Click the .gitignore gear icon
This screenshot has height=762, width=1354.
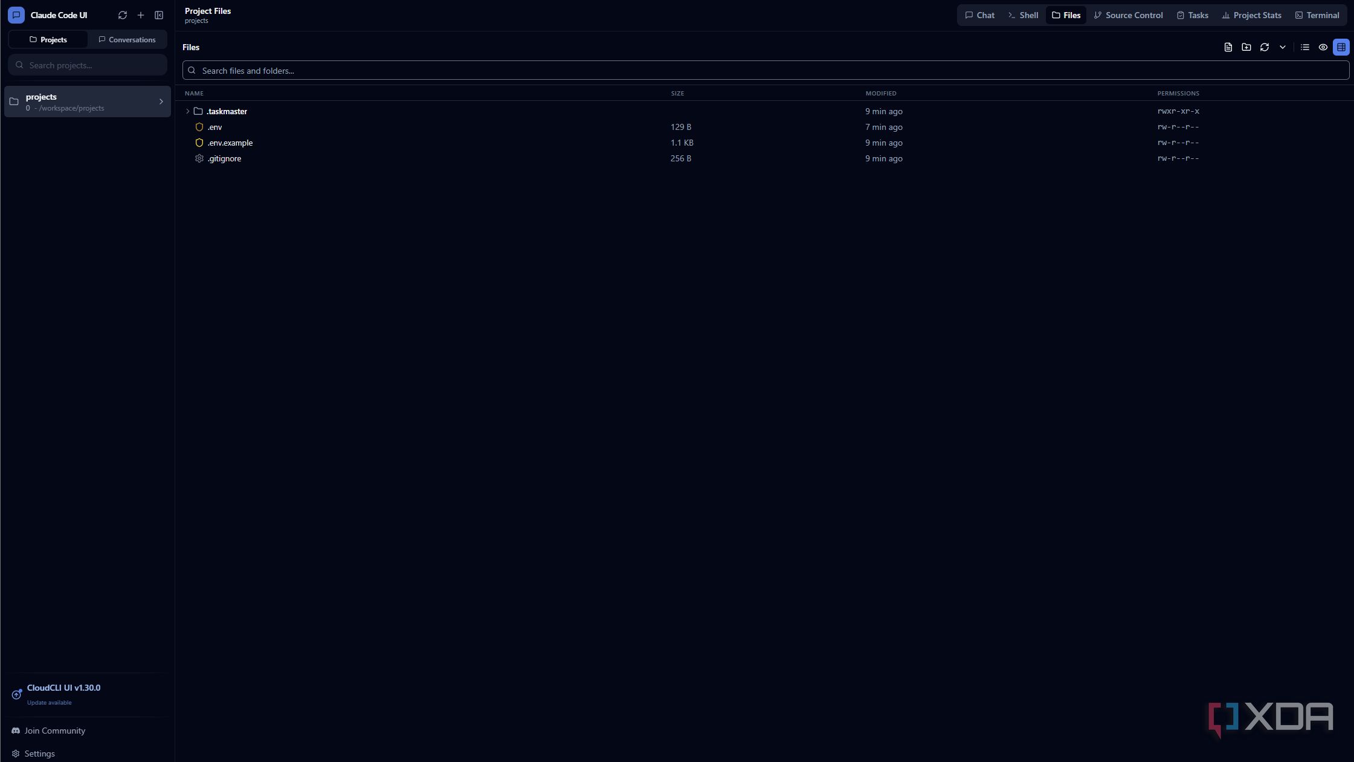point(199,158)
